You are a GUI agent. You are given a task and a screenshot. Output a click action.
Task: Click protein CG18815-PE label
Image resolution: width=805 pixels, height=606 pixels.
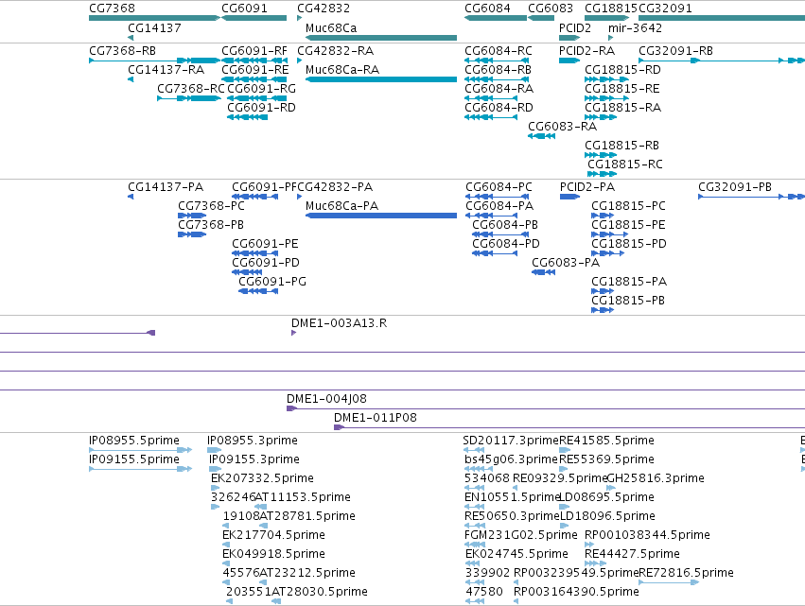pos(628,225)
